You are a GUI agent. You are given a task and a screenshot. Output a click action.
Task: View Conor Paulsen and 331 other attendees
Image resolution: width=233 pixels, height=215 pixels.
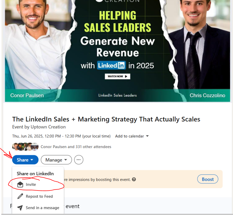coord(76,147)
